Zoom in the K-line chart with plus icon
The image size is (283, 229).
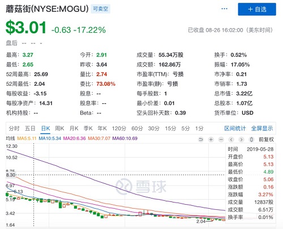click(x=211, y=139)
